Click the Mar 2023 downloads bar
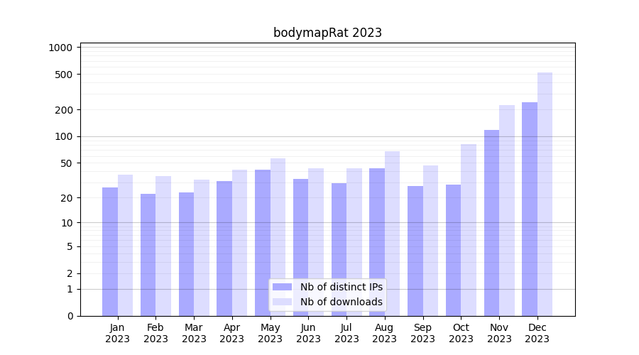This screenshot has width=639, height=355. click(202, 248)
